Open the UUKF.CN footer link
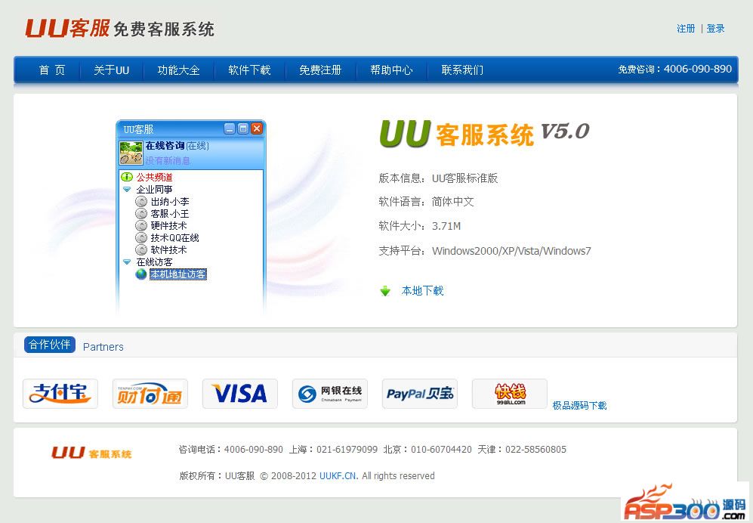This screenshot has width=753, height=523. click(338, 476)
